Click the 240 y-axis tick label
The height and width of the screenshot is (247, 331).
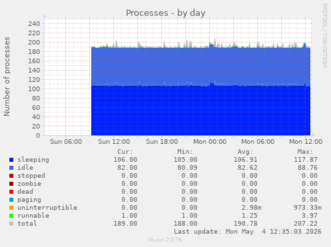pyautogui.click(x=34, y=24)
